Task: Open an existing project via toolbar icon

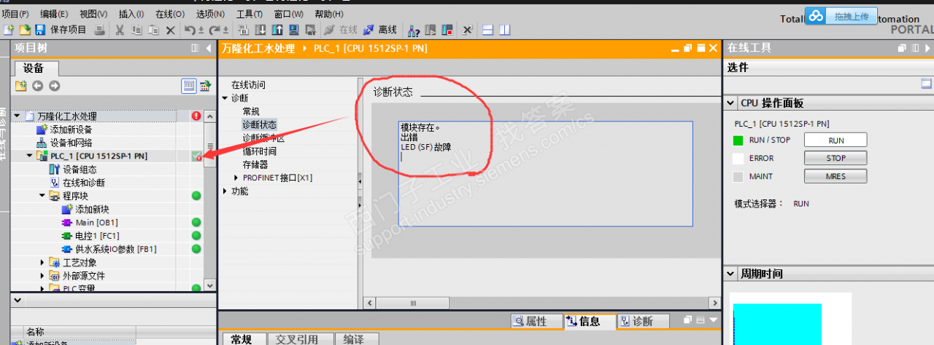Action: 25,30
